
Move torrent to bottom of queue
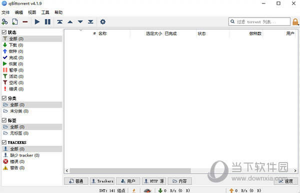[90, 22]
